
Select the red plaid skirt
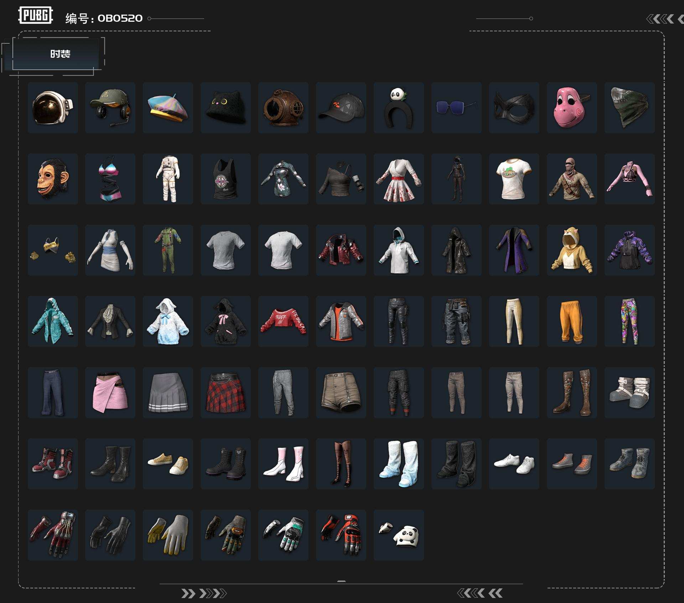226,393
